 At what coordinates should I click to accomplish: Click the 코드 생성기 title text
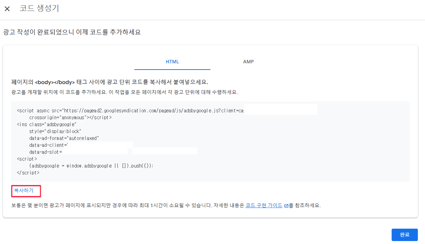39,8
